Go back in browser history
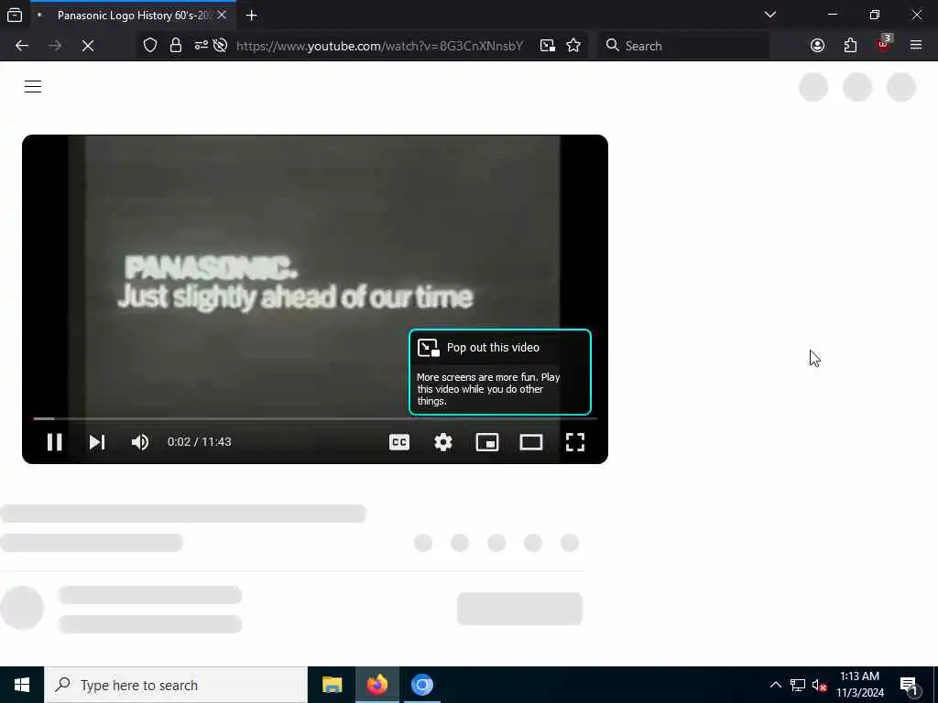The image size is (938, 703). click(x=22, y=46)
